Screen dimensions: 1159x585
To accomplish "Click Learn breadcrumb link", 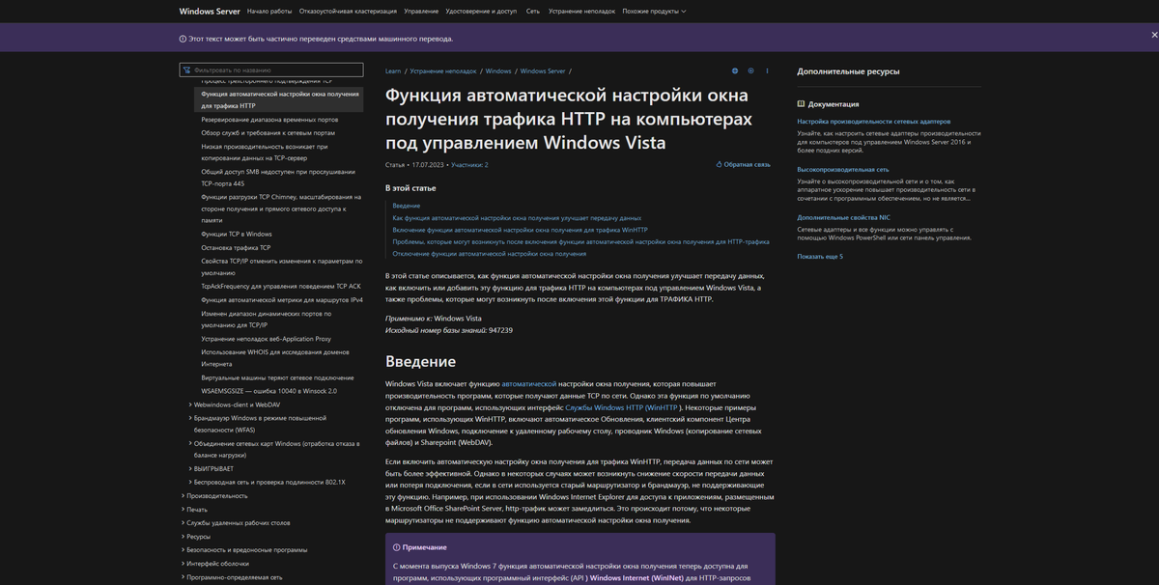I will tap(393, 70).
